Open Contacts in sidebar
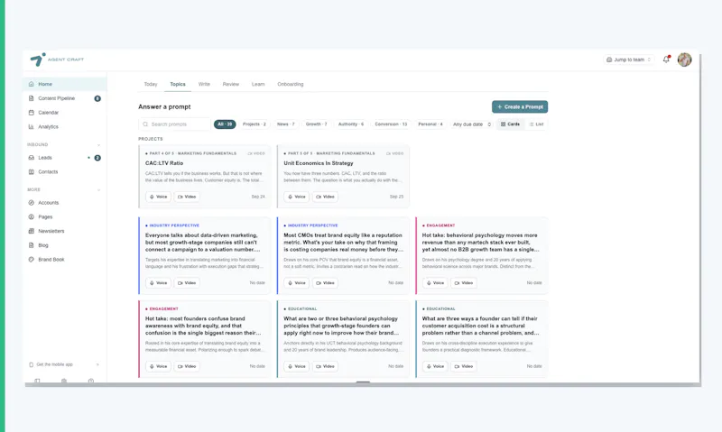722x432 pixels. tap(64, 172)
